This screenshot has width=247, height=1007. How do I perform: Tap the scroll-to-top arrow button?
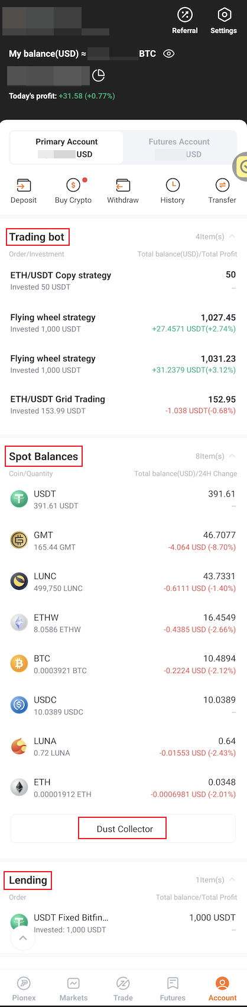coord(22,937)
